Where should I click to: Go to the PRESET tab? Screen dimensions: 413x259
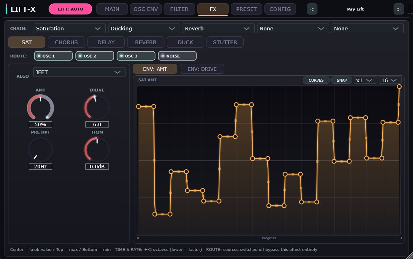tap(247, 9)
